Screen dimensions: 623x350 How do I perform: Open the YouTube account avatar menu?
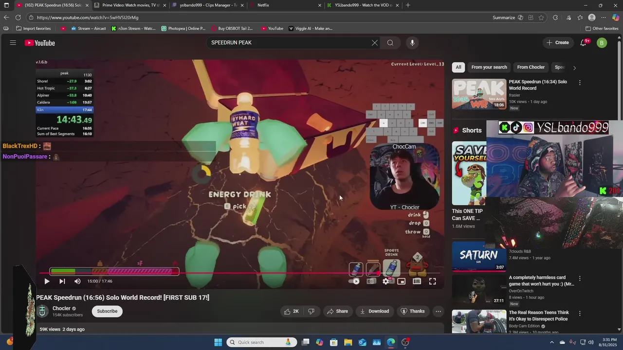602,43
